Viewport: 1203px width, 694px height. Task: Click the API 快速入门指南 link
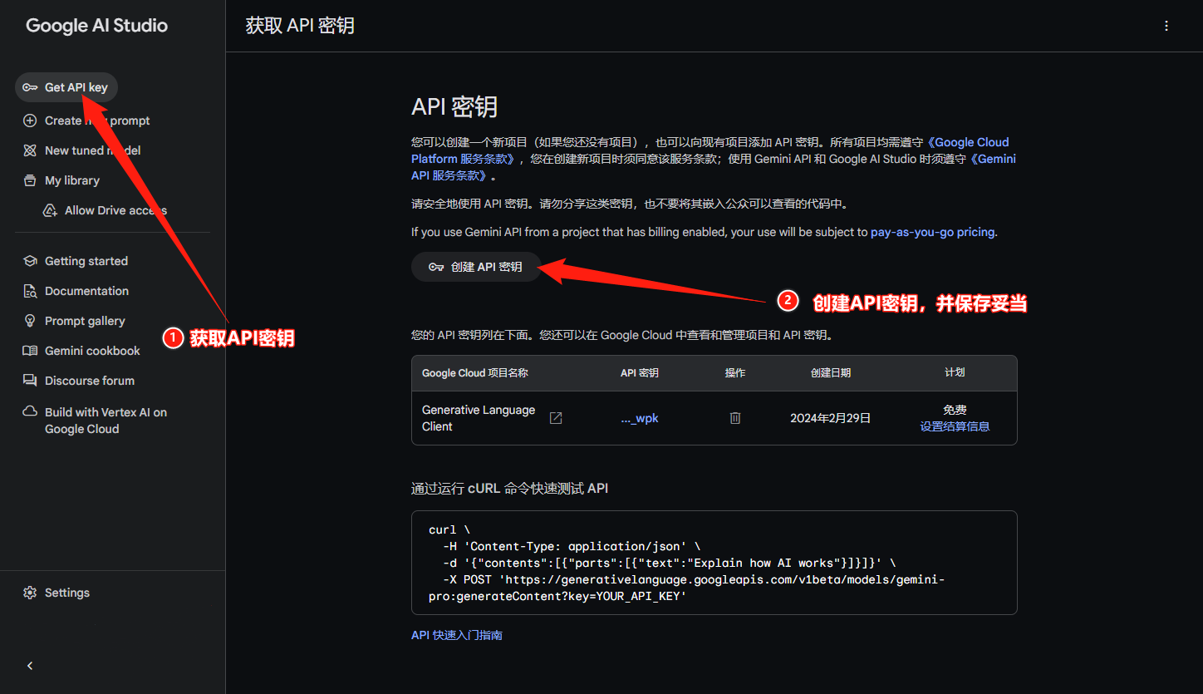coord(457,635)
